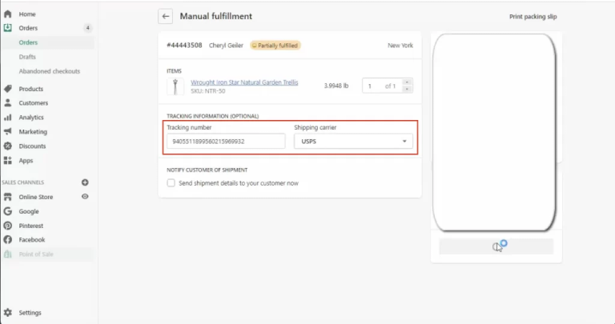615x324 pixels.
Task: View Online Store via eye icon
Action: pyautogui.click(x=85, y=197)
